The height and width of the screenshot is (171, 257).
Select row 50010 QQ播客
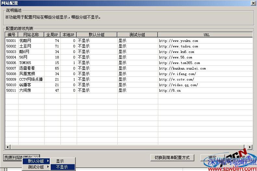click(129, 85)
